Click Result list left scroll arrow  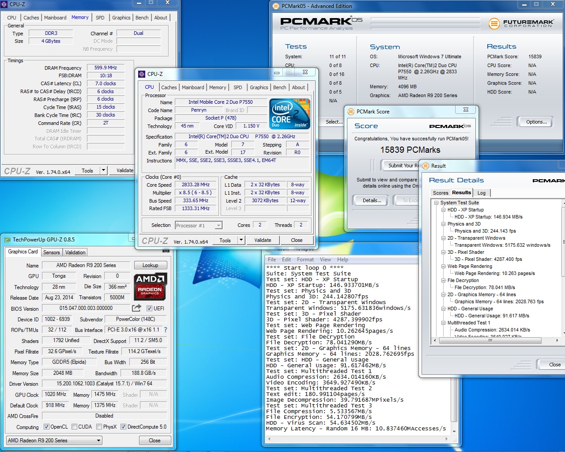tap(435, 340)
